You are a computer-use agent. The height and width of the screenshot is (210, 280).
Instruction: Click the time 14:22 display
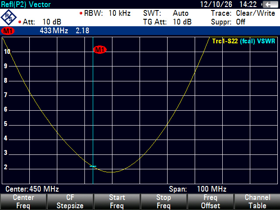click(248, 4)
